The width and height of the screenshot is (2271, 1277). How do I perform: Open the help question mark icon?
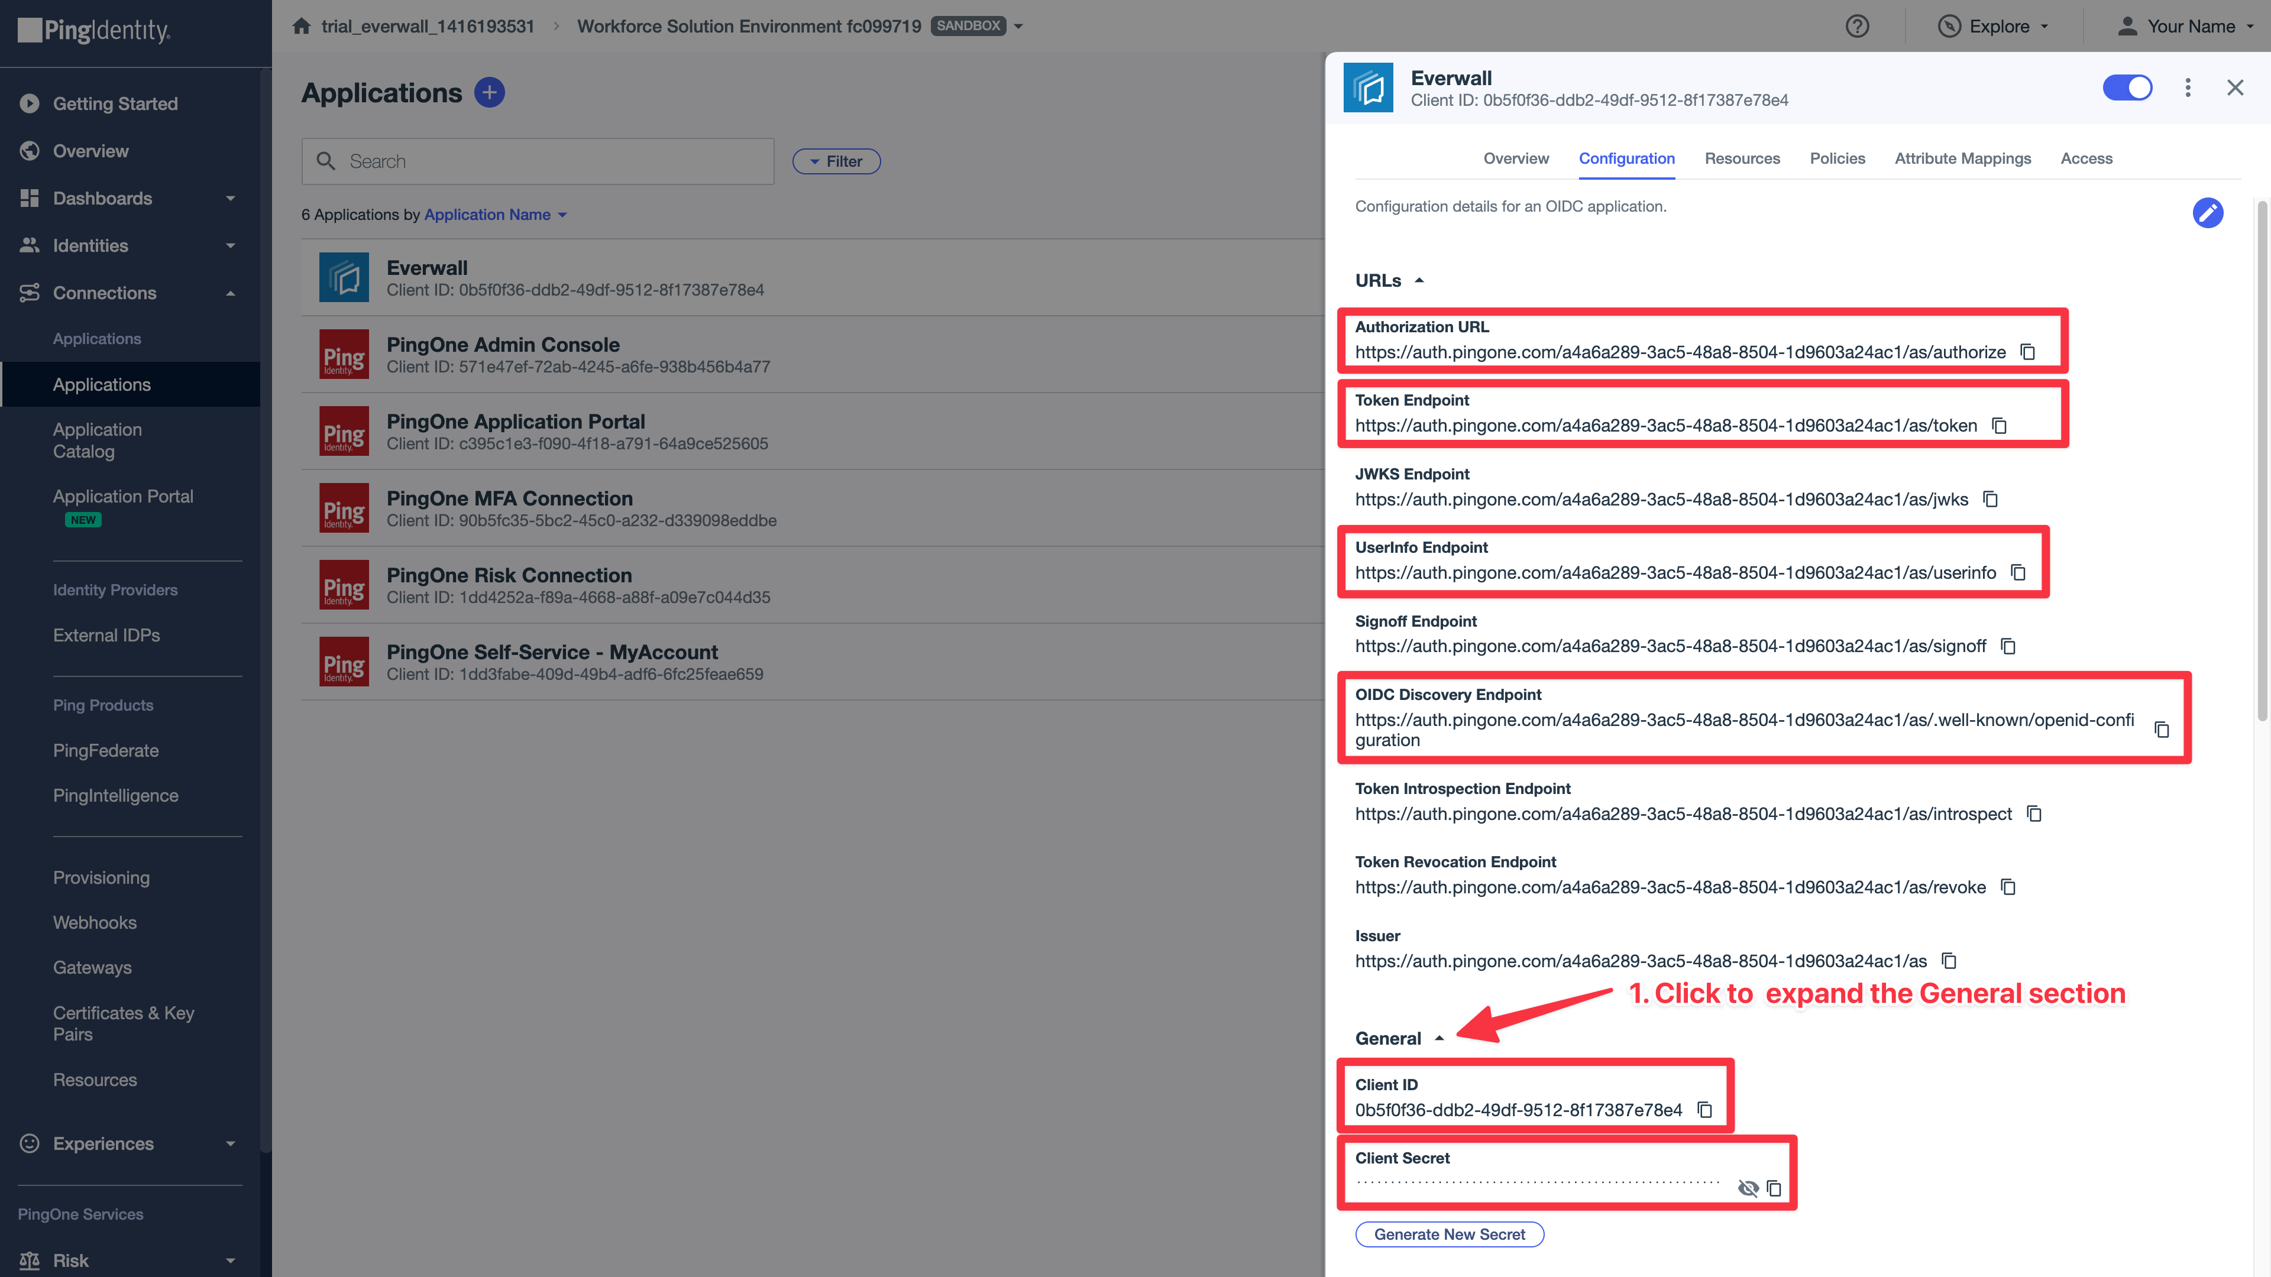[x=1856, y=27]
